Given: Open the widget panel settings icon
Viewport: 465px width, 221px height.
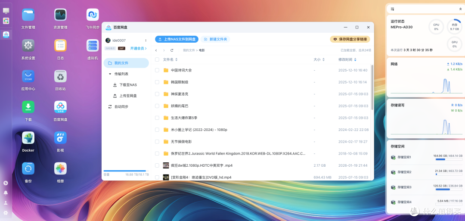Looking at the screenshot, I should pyautogui.click(x=393, y=9).
